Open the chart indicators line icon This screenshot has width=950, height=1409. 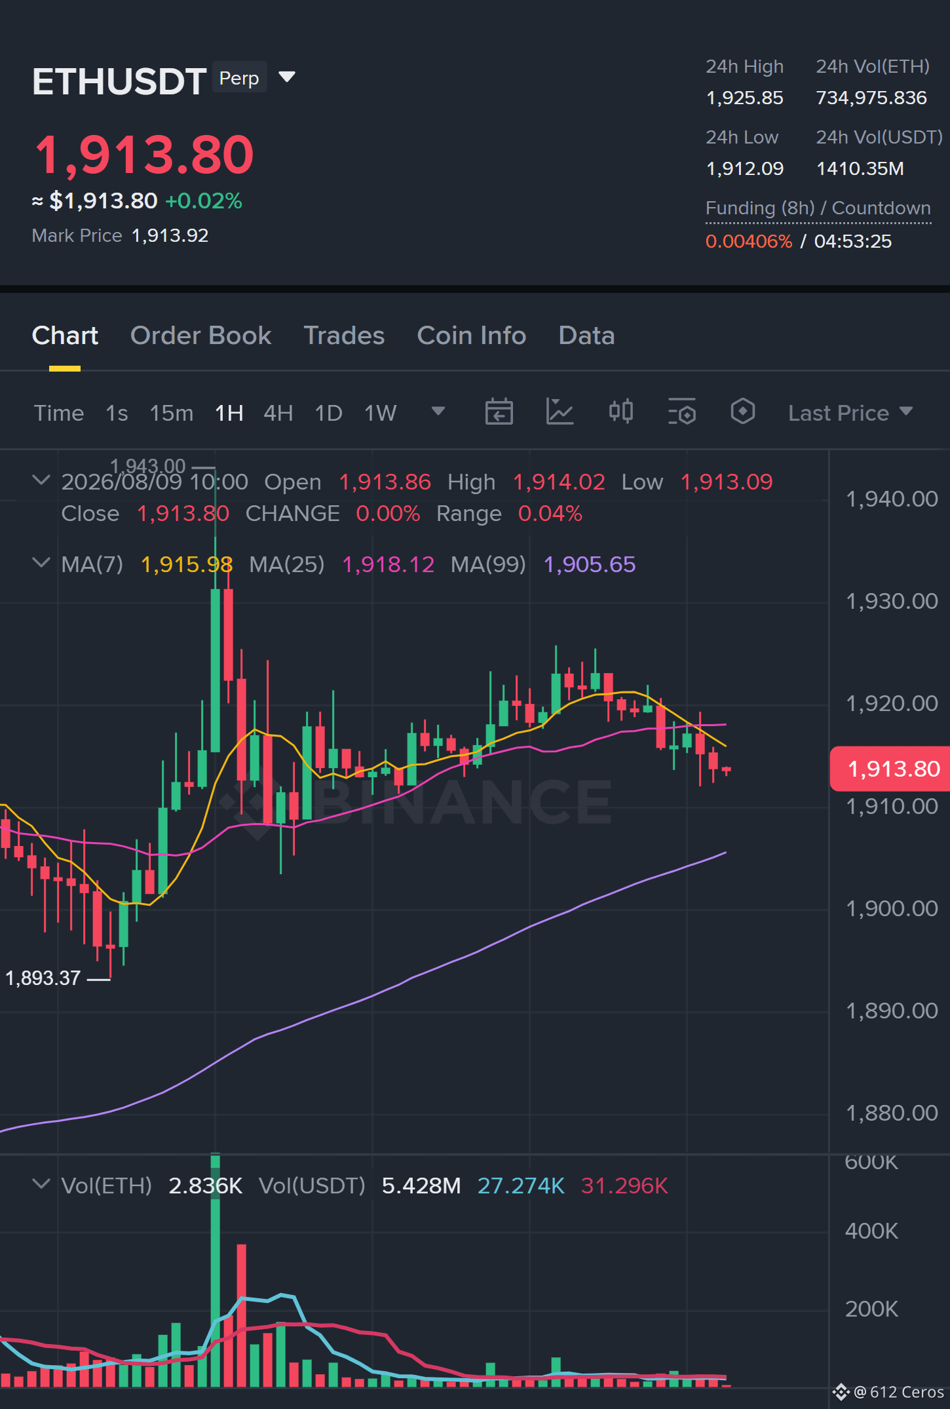[x=560, y=412]
